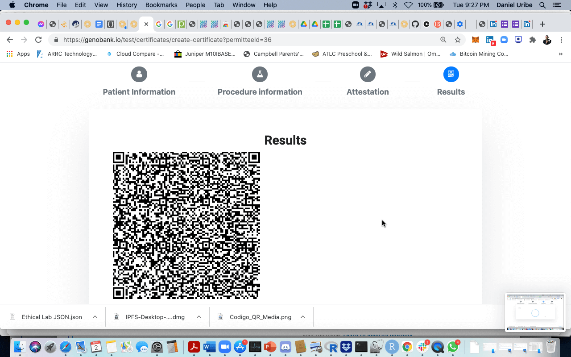571x357 pixels.
Task: Click the Procedure information step label
Action: click(x=260, y=92)
